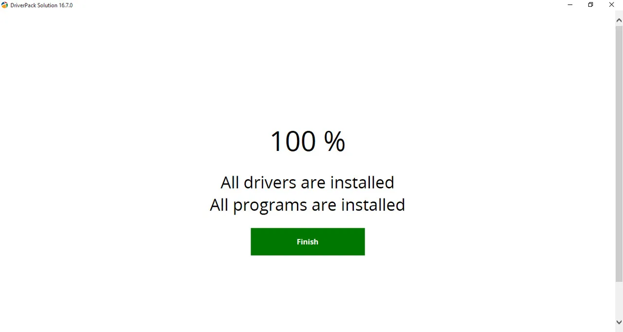Click the scrollbar track below the thumb
This screenshot has width=623, height=332.
click(x=619, y=299)
